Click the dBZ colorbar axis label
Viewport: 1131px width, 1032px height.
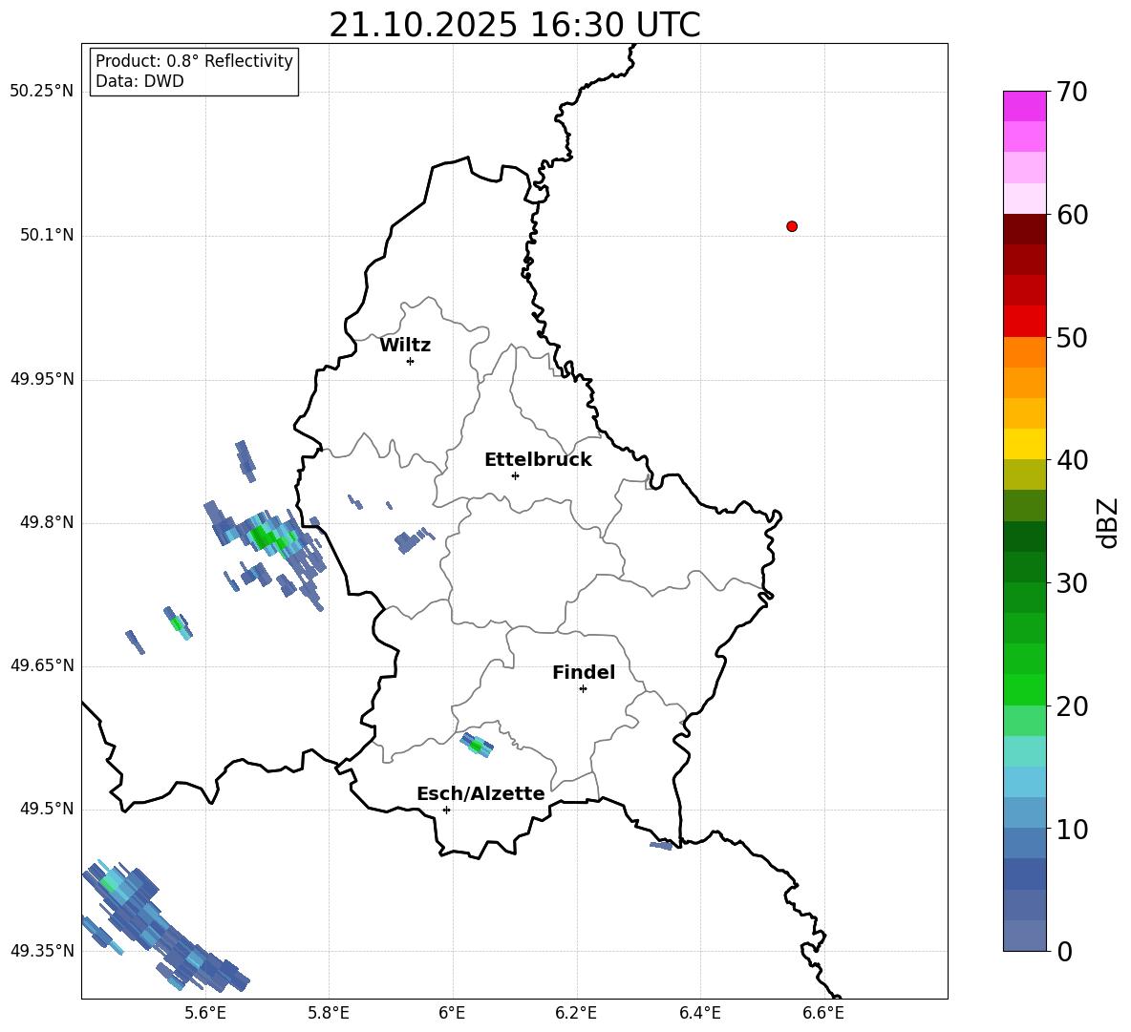(1109, 522)
